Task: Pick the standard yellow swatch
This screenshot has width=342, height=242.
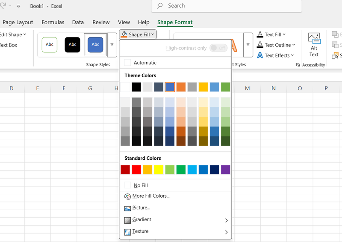Action: 159,170
